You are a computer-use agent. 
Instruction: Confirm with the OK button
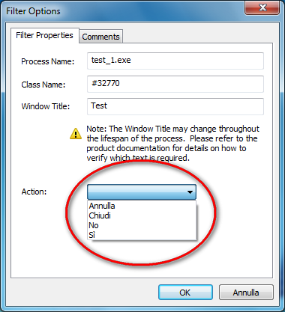coord(185,293)
